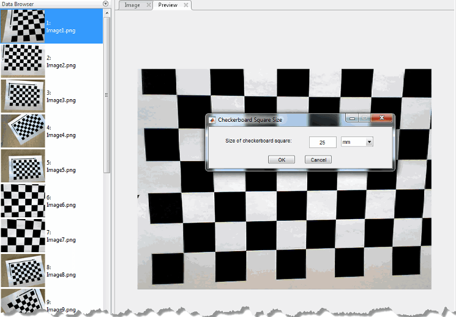The image size is (456, 317).
Task: Minimize the Checkerboard Square Size dialog
Action: tap(352, 117)
